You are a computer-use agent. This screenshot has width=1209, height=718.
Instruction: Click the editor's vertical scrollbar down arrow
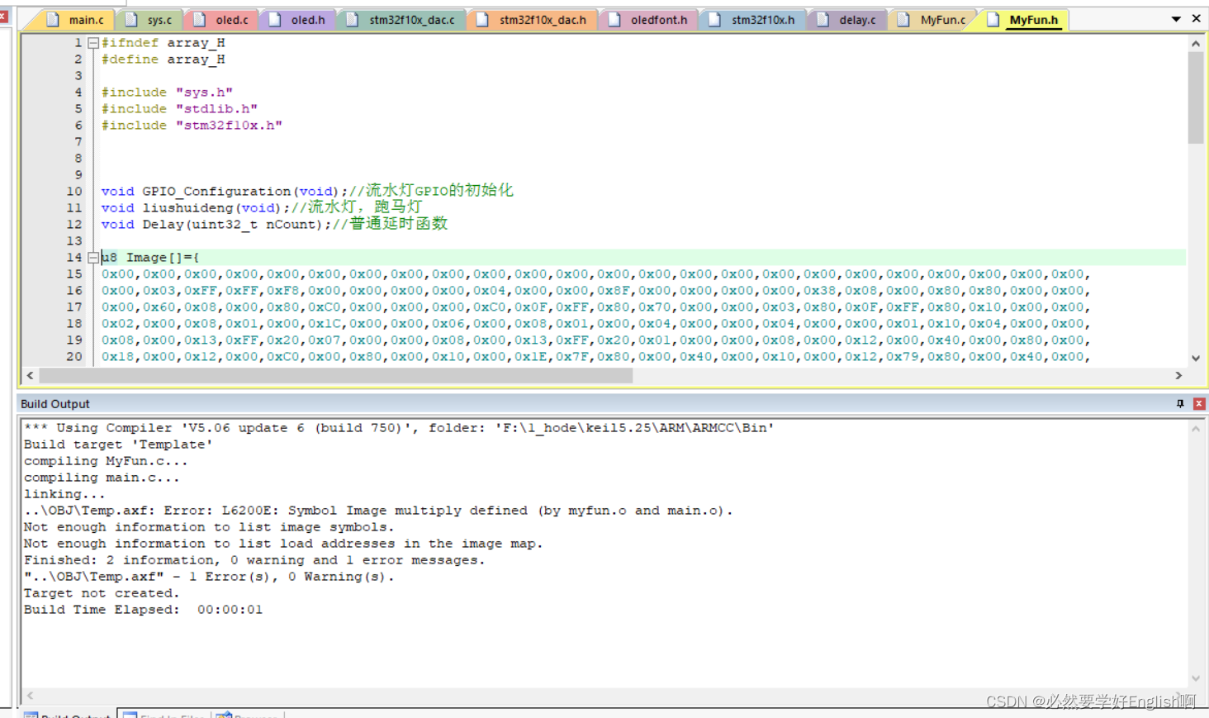[1197, 358]
